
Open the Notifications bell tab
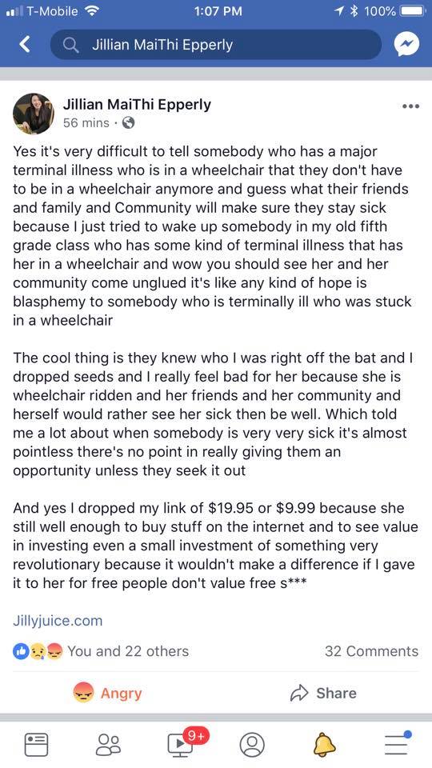(x=324, y=745)
